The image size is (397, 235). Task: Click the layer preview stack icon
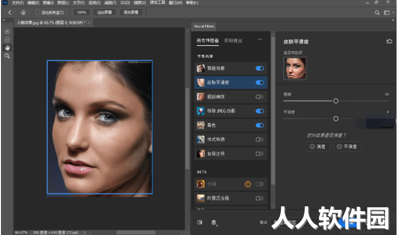pos(214,222)
